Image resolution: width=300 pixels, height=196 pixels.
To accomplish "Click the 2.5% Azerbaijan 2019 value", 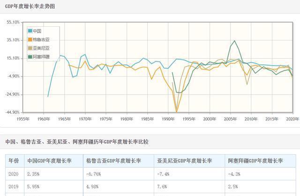I will coord(232,187).
